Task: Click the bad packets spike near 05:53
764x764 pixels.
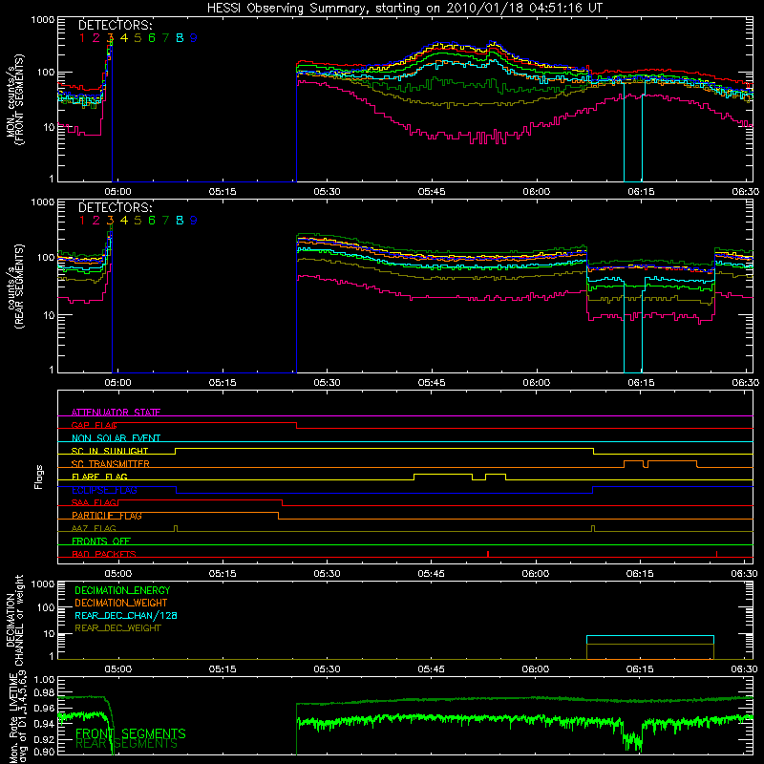Action: (x=488, y=554)
